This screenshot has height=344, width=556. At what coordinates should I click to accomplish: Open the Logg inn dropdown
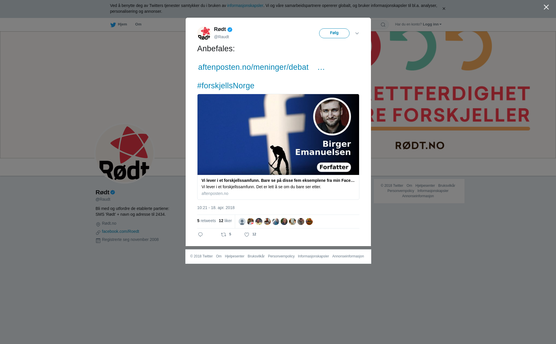click(432, 24)
